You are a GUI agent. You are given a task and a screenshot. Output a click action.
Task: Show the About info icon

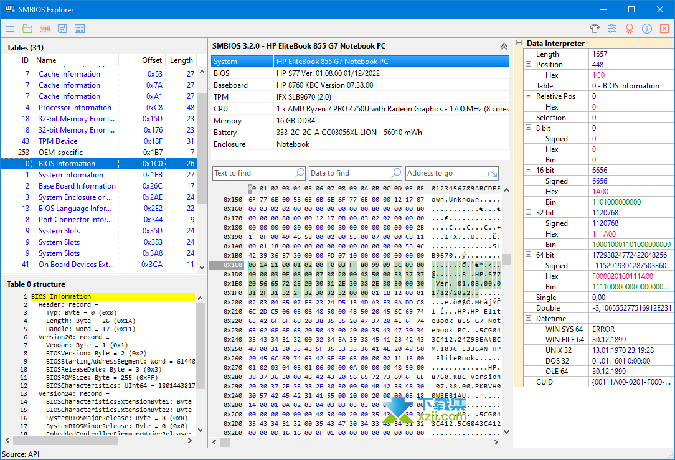click(646, 29)
